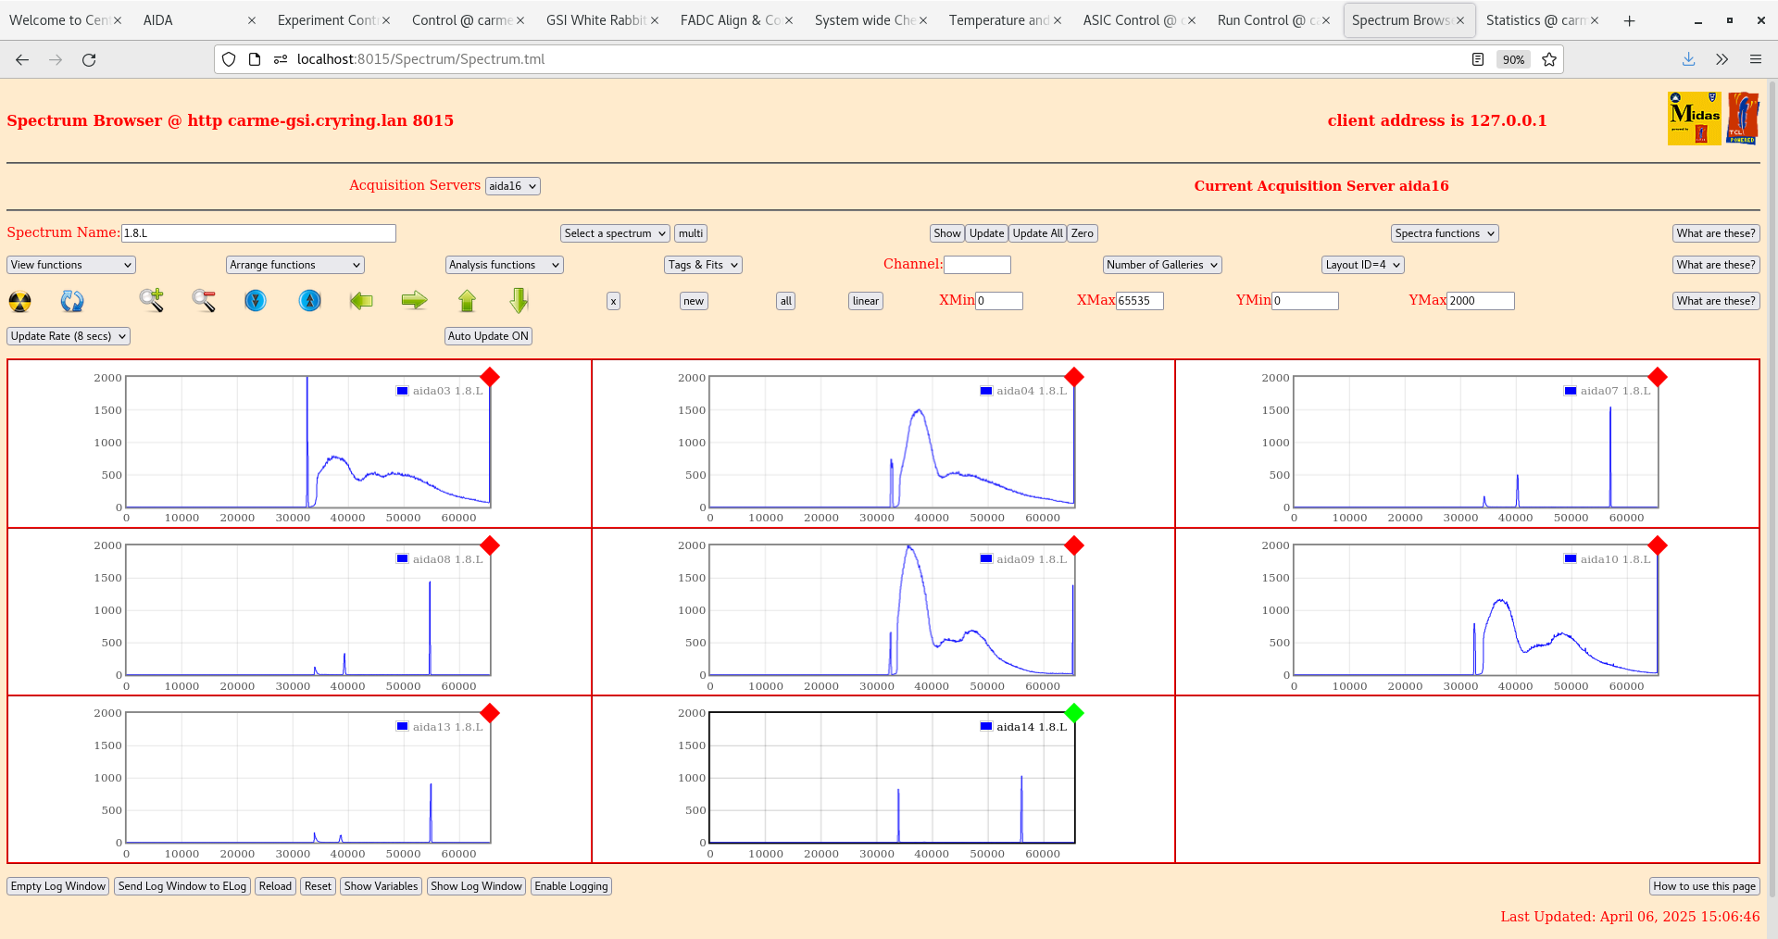Switch to the Temperature browser tab
The width and height of the screenshot is (1778, 939).
coord(998,20)
